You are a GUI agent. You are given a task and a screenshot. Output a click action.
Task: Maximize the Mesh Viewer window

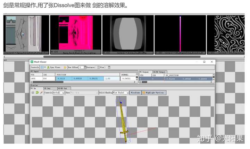204,62
